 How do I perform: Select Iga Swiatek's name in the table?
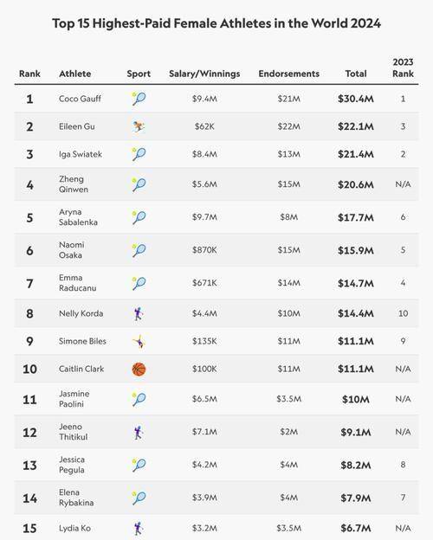tap(81, 154)
